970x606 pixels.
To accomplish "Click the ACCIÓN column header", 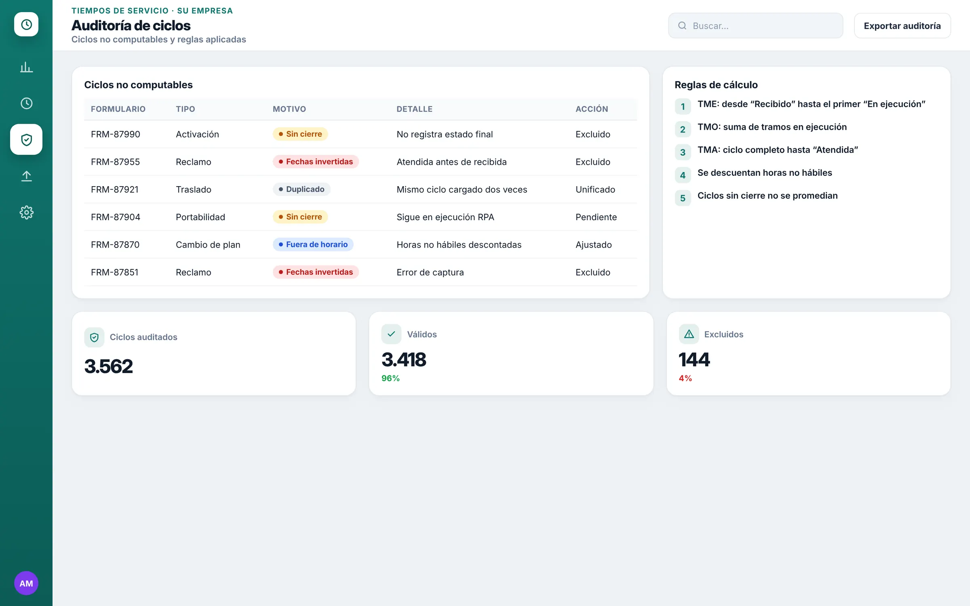I will (592, 109).
